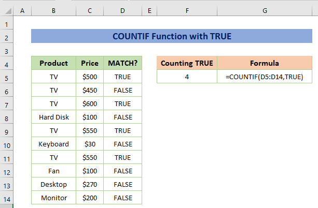
Task: Select the Product header cell
Action: (54, 63)
